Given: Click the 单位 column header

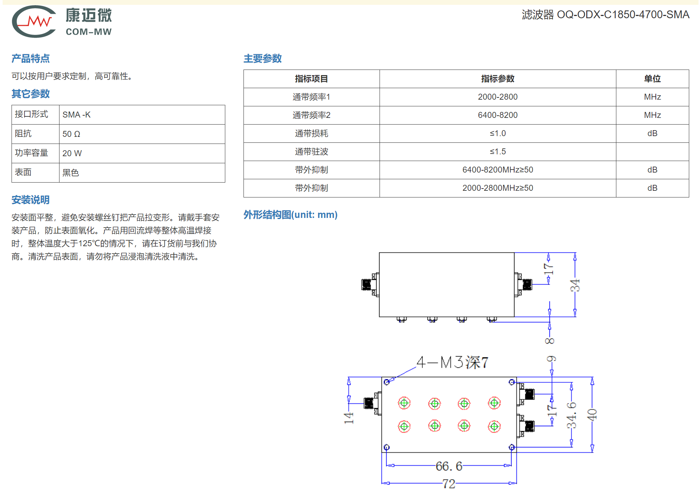Looking at the screenshot, I should tap(652, 79).
